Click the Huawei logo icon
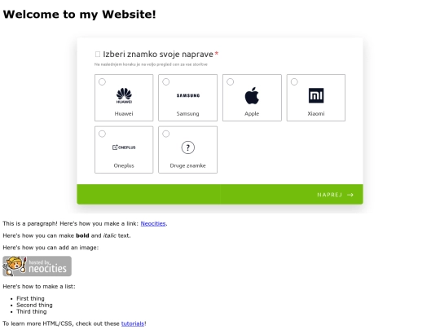 (124, 95)
